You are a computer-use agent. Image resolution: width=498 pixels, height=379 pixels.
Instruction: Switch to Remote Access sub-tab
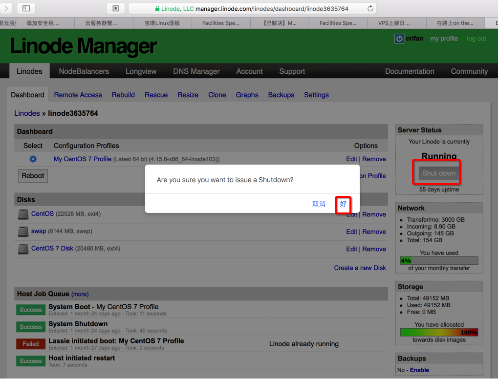coord(78,95)
